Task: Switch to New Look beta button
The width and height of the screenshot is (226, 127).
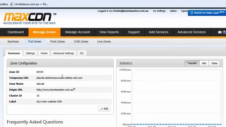Action: point(207,13)
